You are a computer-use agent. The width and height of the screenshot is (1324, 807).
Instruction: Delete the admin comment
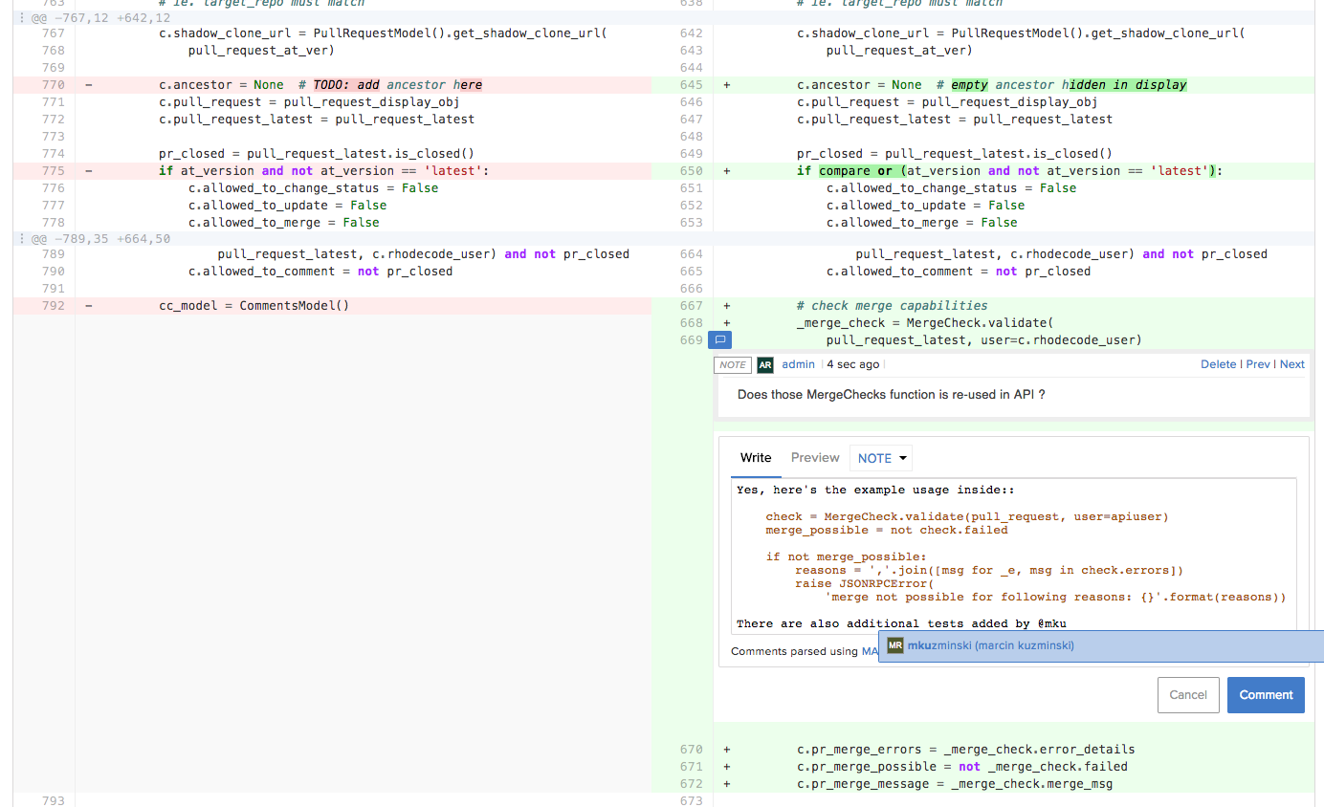(1218, 364)
